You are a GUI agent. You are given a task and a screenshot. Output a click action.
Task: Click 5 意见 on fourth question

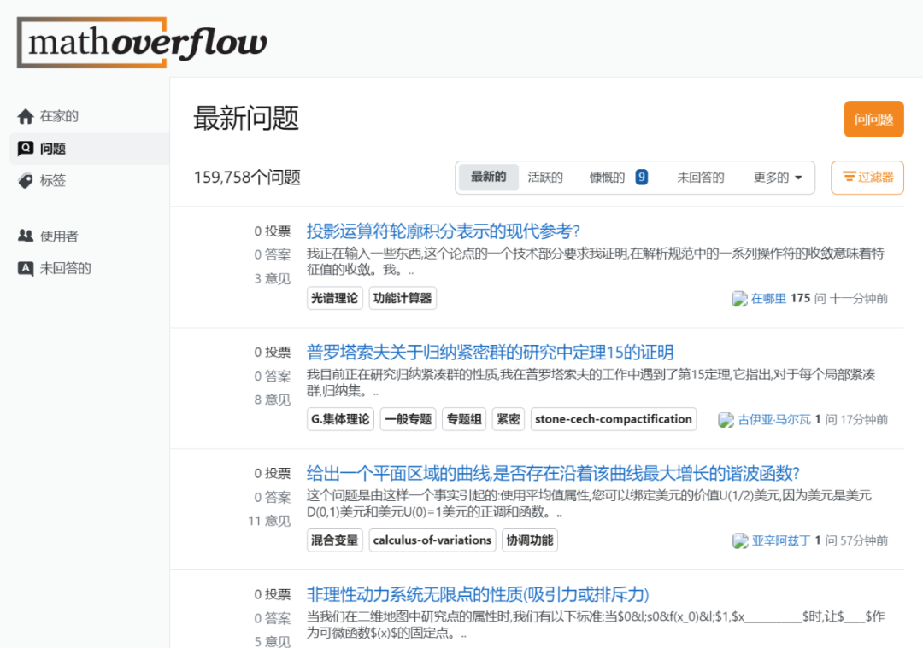(272, 641)
